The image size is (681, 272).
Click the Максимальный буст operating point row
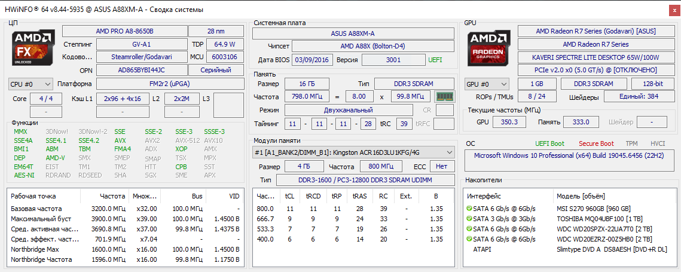[x=126, y=219]
